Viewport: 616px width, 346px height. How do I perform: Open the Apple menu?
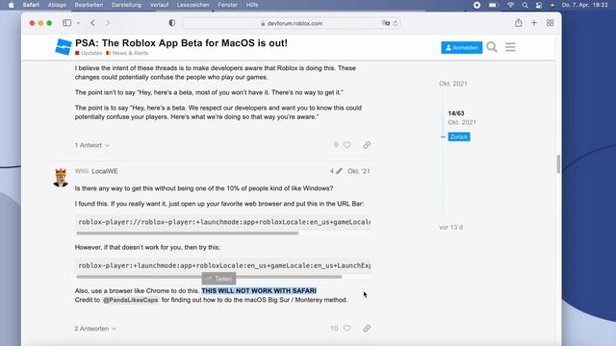pyautogui.click(x=11, y=5)
